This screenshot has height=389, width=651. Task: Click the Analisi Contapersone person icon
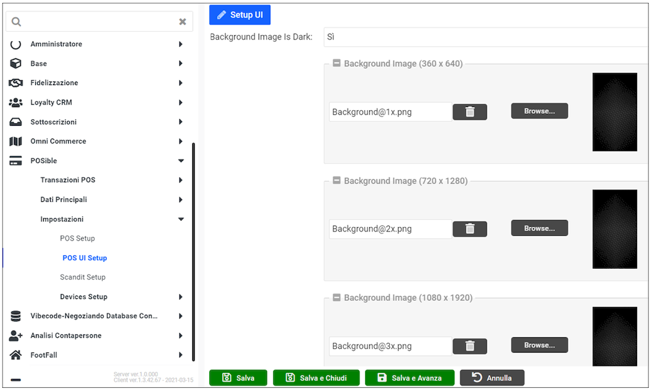(x=16, y=336)
